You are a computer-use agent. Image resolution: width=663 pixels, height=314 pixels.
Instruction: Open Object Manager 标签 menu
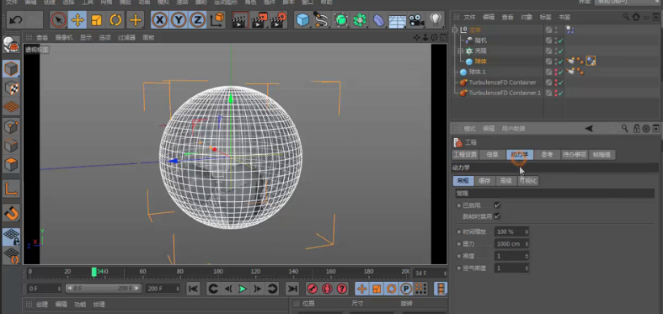tap(545, 18)
